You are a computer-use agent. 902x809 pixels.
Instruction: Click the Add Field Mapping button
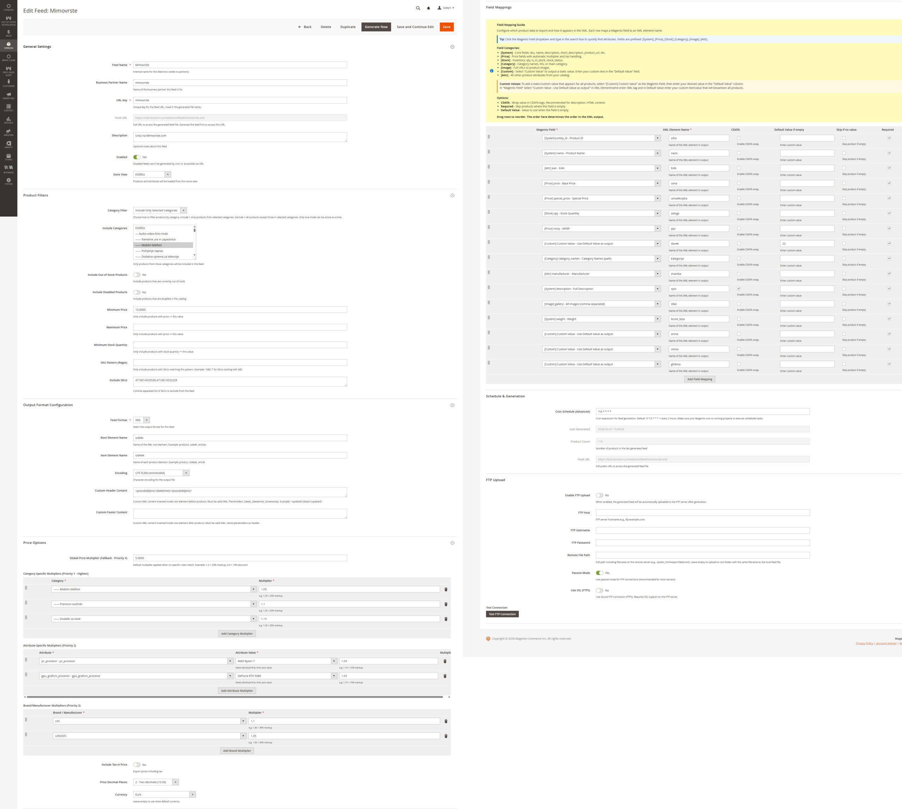(700, 379)
